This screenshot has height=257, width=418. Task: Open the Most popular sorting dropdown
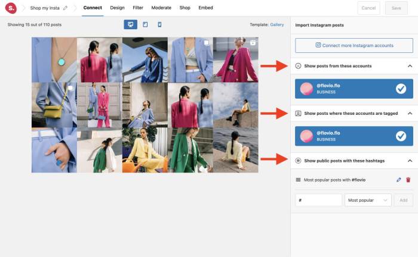click(368, 200)
